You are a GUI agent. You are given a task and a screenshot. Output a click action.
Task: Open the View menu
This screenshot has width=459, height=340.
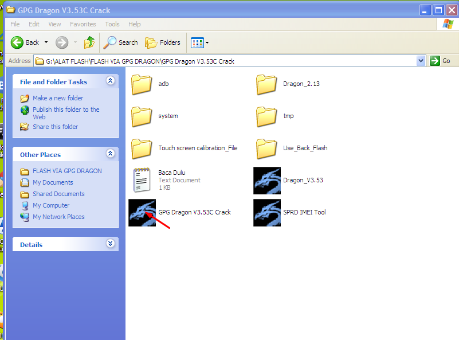(54, 24)
